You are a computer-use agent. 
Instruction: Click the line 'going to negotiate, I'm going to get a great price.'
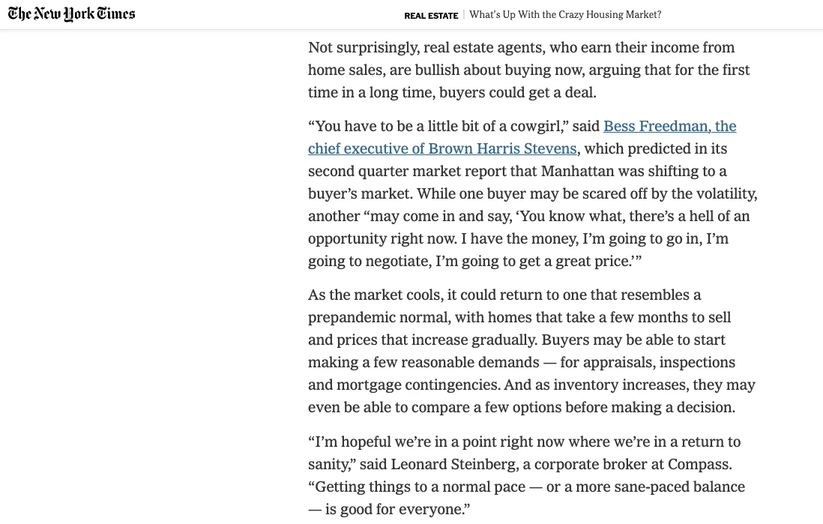coord(475,261)
